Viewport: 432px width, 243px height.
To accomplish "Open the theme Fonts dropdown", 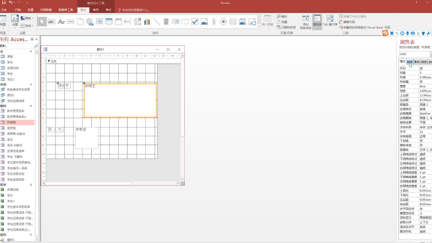I will 27,26.
